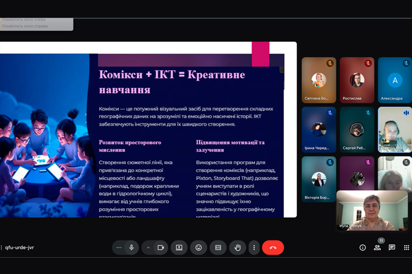This screenshot has height=274, width=412.
Task: Show participants people icon
Action: [377, 248]
